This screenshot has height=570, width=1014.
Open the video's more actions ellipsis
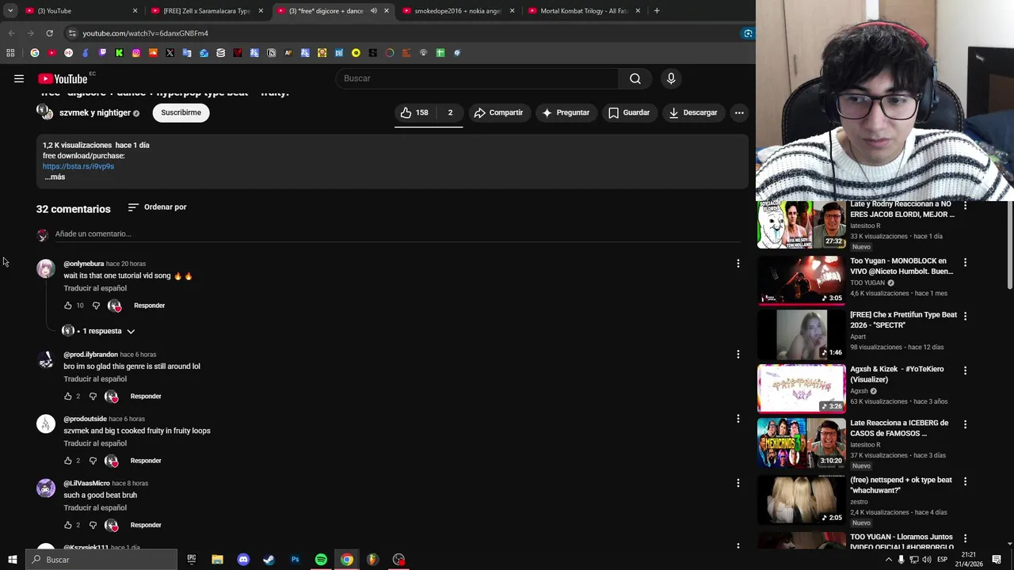click(739, 112)
